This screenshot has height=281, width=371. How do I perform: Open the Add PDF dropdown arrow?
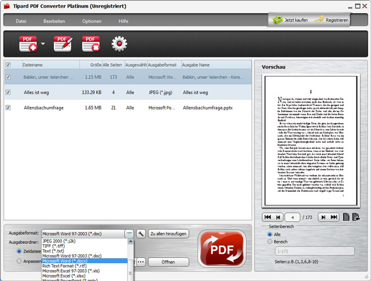[x=43, y=43]
